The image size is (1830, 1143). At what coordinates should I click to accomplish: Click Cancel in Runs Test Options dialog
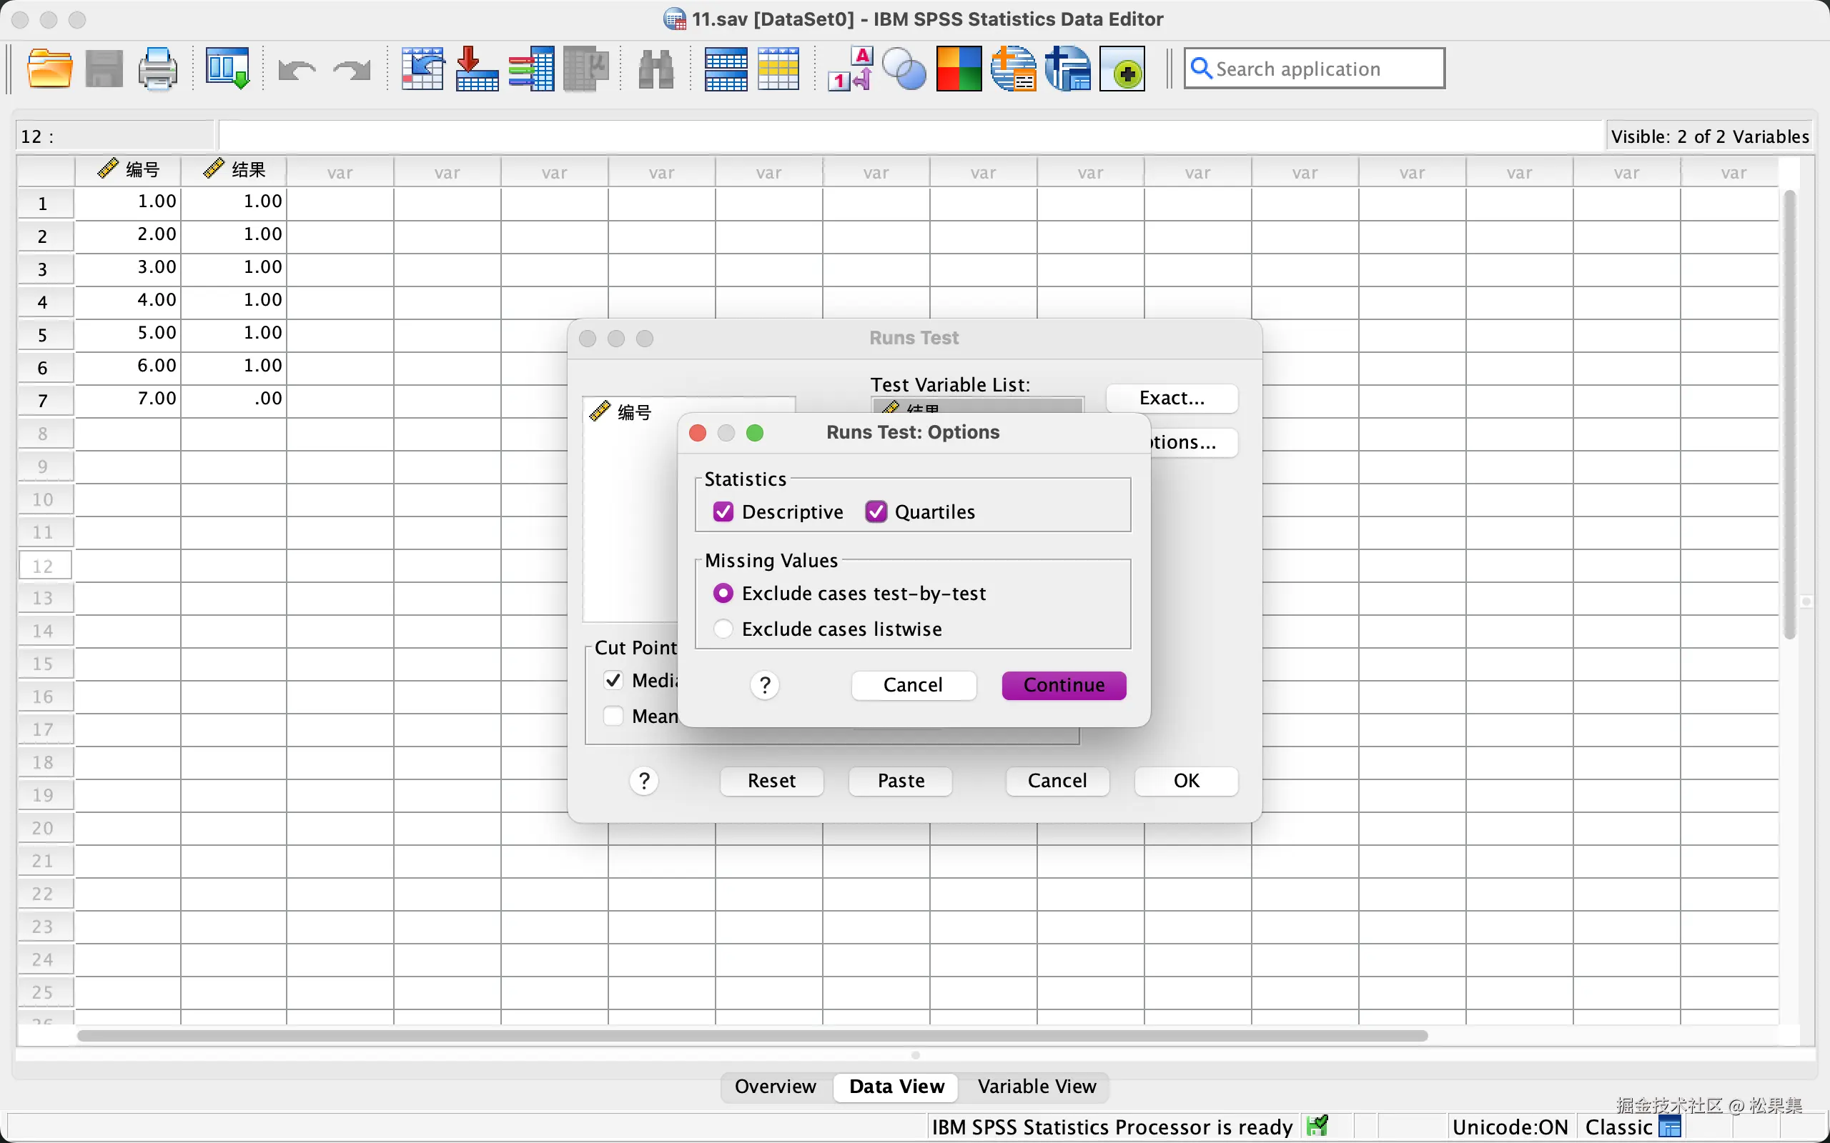point(913,685)
